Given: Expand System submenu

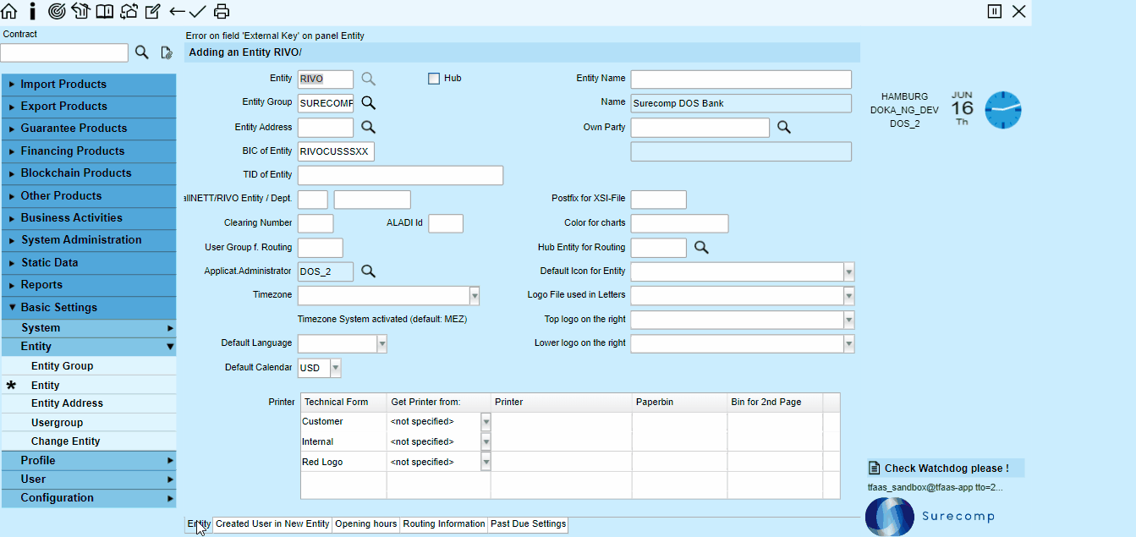Looking at the screenshot, I should click(x=89, y=328).
